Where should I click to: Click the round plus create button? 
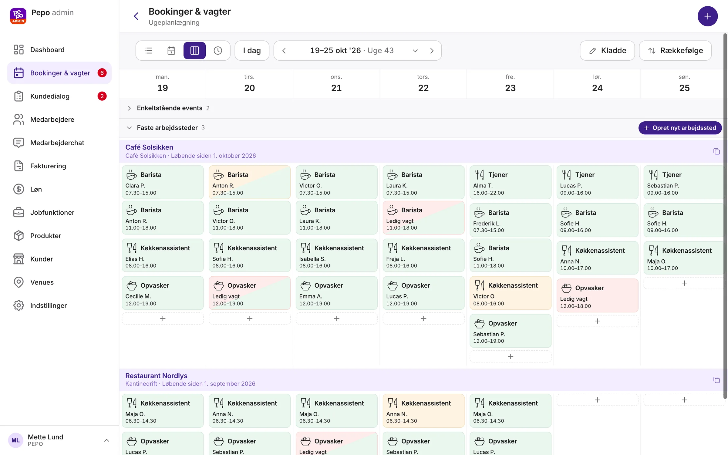(x=707, y=16)
